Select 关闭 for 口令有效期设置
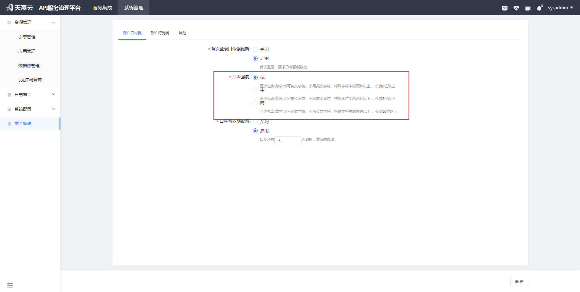This screenshot has width=580, height=292. pyautogui.click(x=255, y=121)
